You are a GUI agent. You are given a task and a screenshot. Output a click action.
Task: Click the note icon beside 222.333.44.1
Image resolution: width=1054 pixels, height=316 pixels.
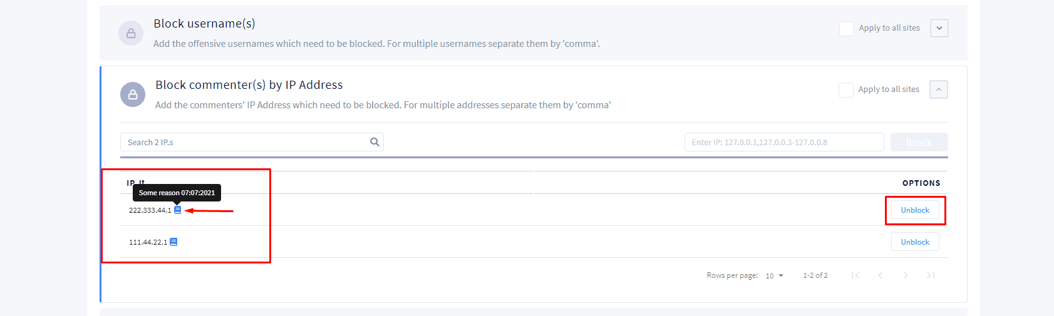(177, 210)
